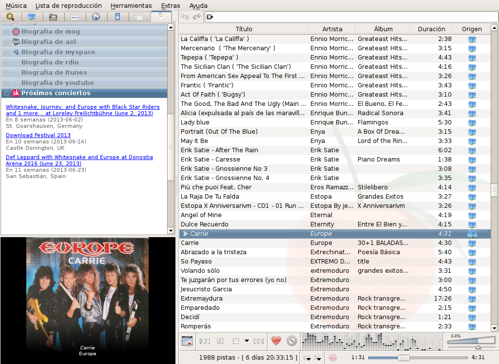This screenshot has height=364, width=499.
Task: Sort playlist by the Duración column header
Action: (431, 29)
